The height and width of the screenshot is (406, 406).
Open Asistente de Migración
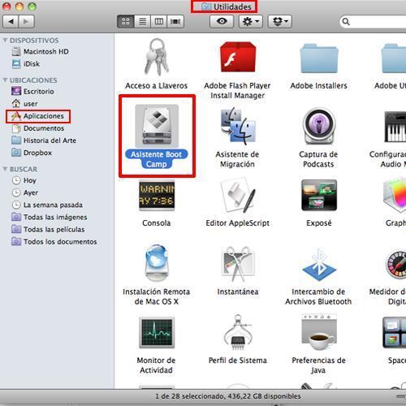(x=238, y=126)
